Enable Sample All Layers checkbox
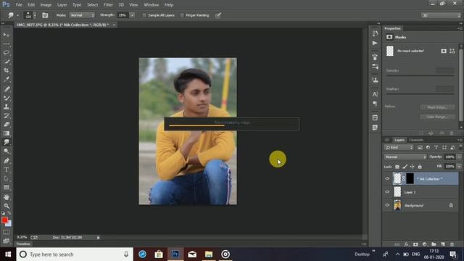The image size is (464, 261). (x=144, y=15)
